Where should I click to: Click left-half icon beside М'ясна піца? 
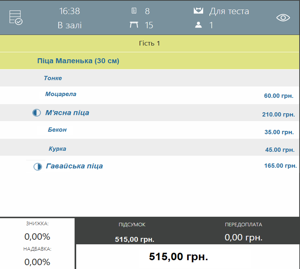[36, 113]
